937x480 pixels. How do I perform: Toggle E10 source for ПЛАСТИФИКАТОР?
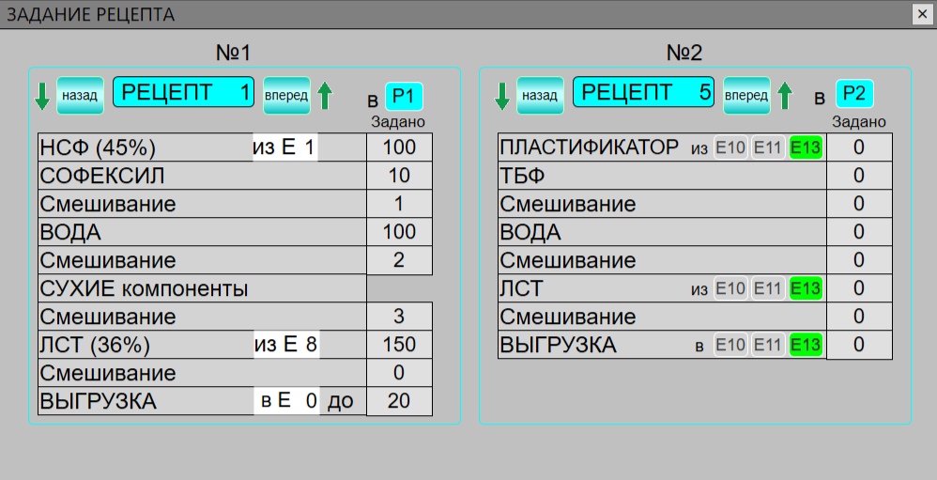click(x=731, y=147)
